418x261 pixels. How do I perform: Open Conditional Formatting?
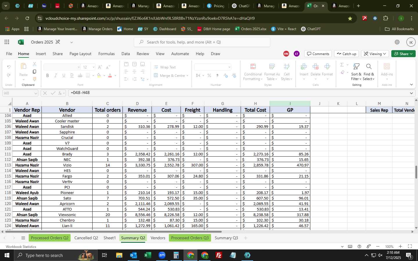(x=253, y=72)
